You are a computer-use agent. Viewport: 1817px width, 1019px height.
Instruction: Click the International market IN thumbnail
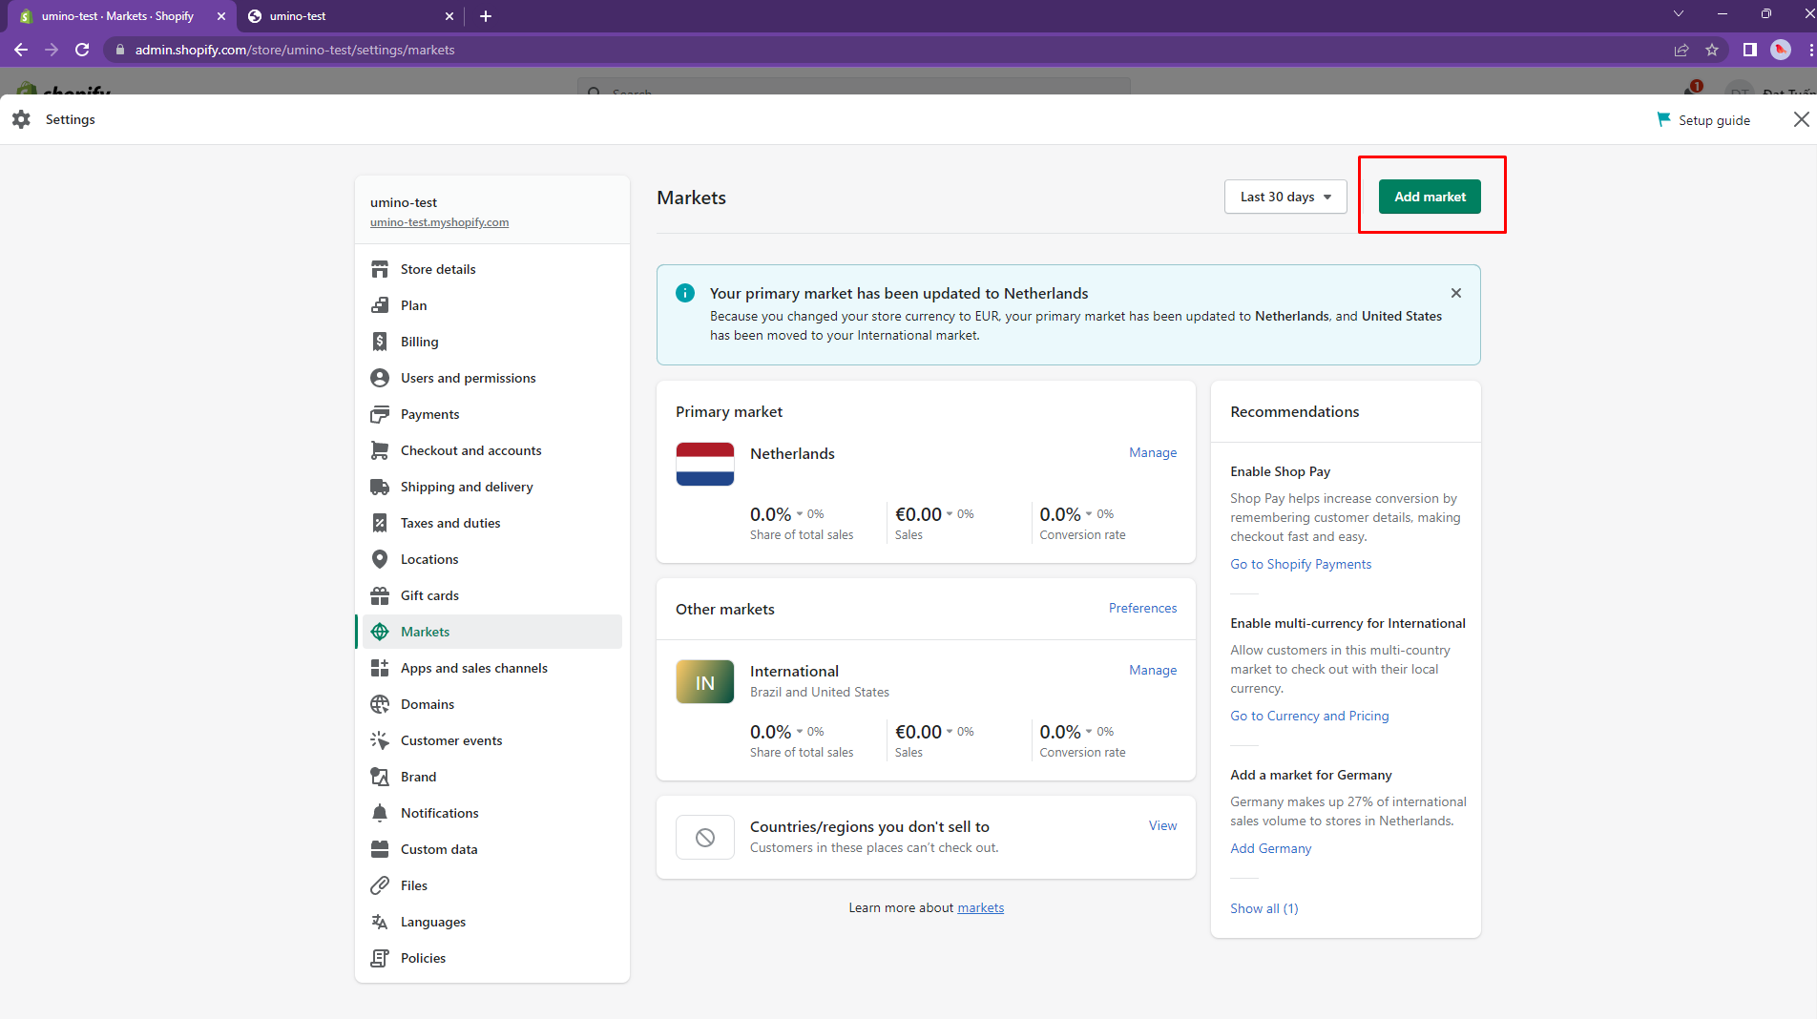click(704, 682)
